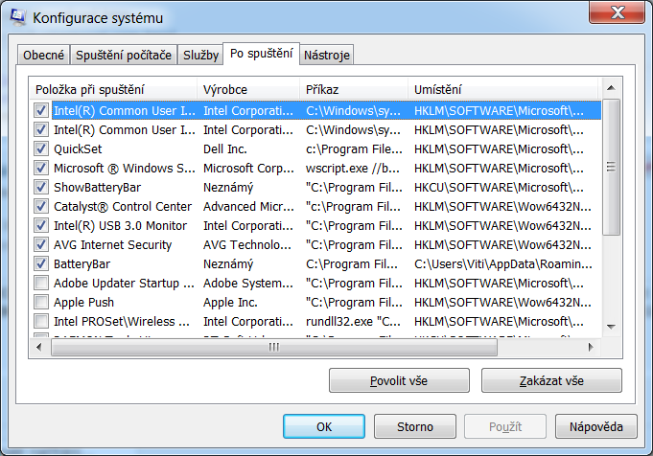Viewport: 653px width, 456px height.
Task: Open the Spuštění počítače tab
Action: (x=124, y=55)
